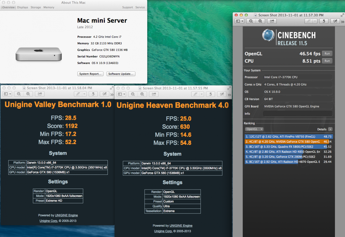Switch to the Displays tab
Image resolution: width=345 pixels, height=237 pixels.
(x=22, y=7)
